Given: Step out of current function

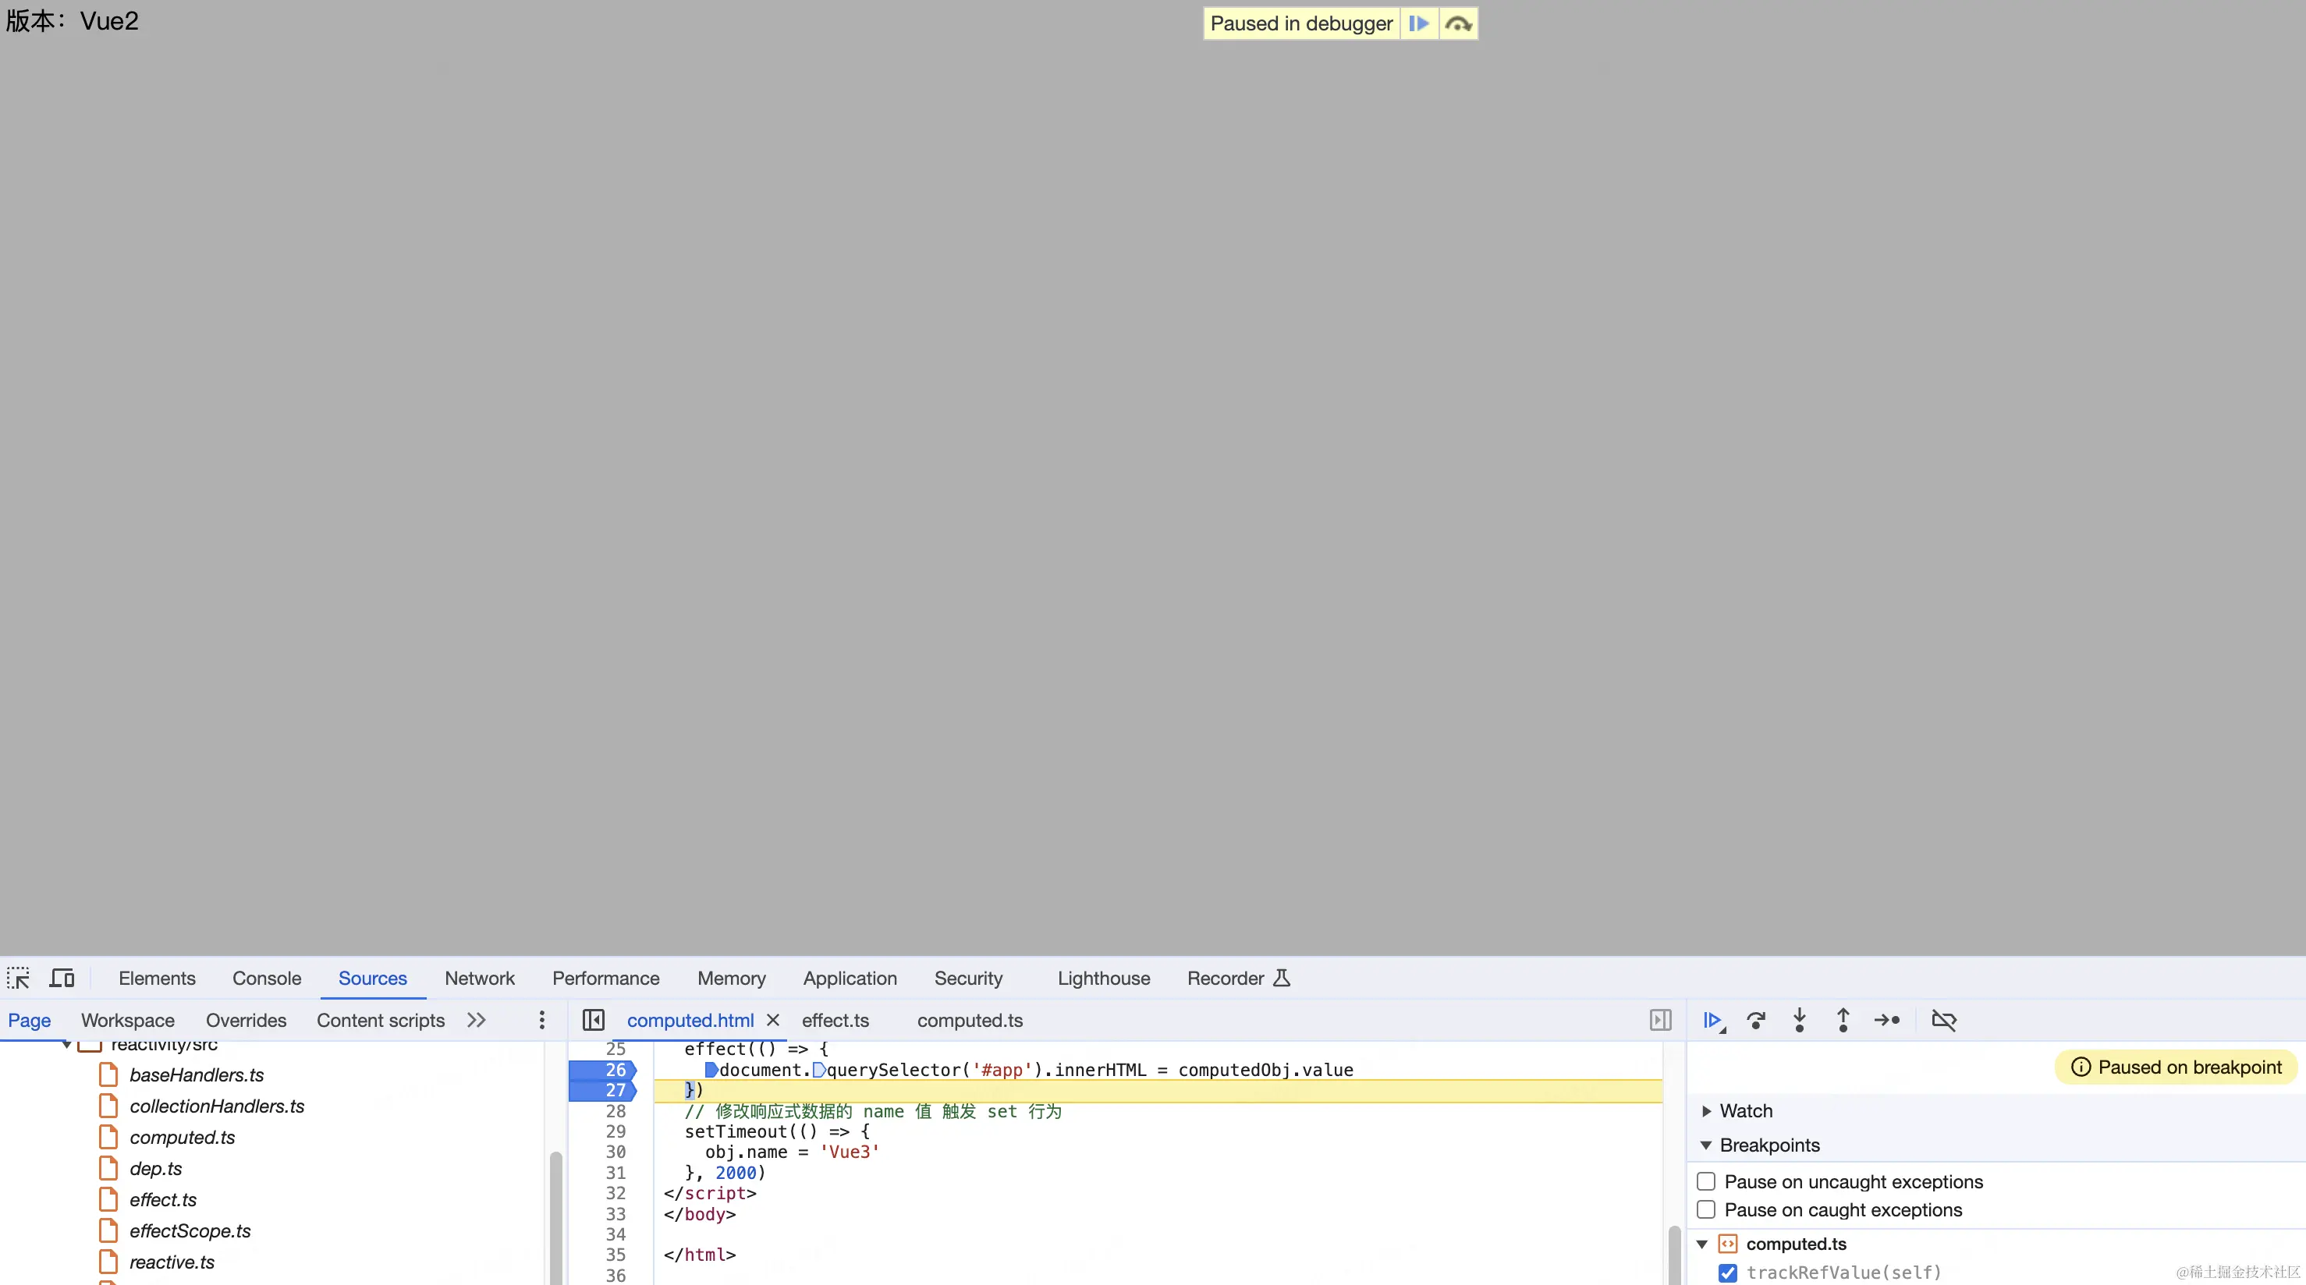Looking at the screenshot, I should pos(1843,1020).
